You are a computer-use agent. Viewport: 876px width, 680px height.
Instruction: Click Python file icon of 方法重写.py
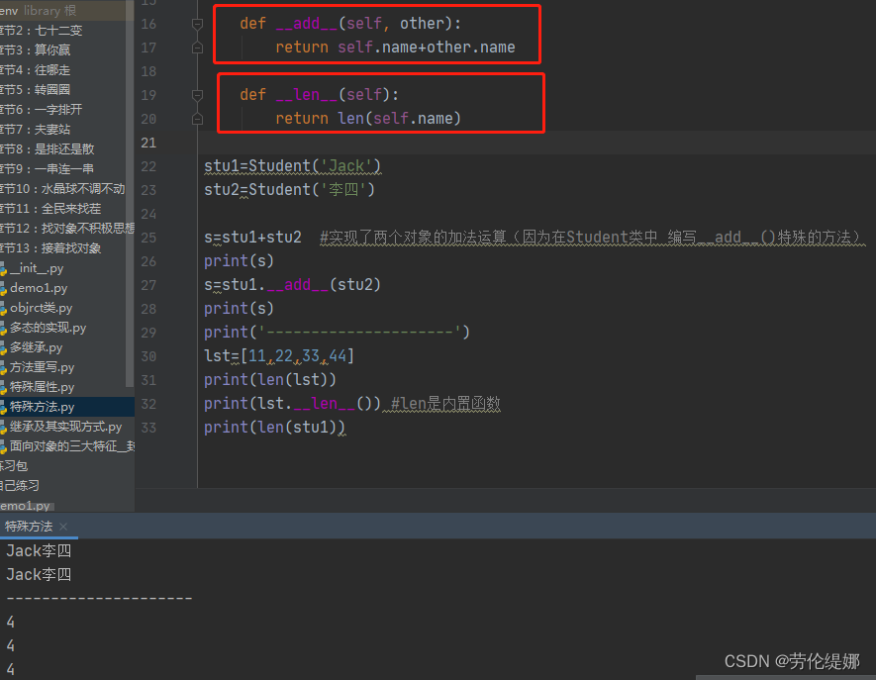click(3, 367)
